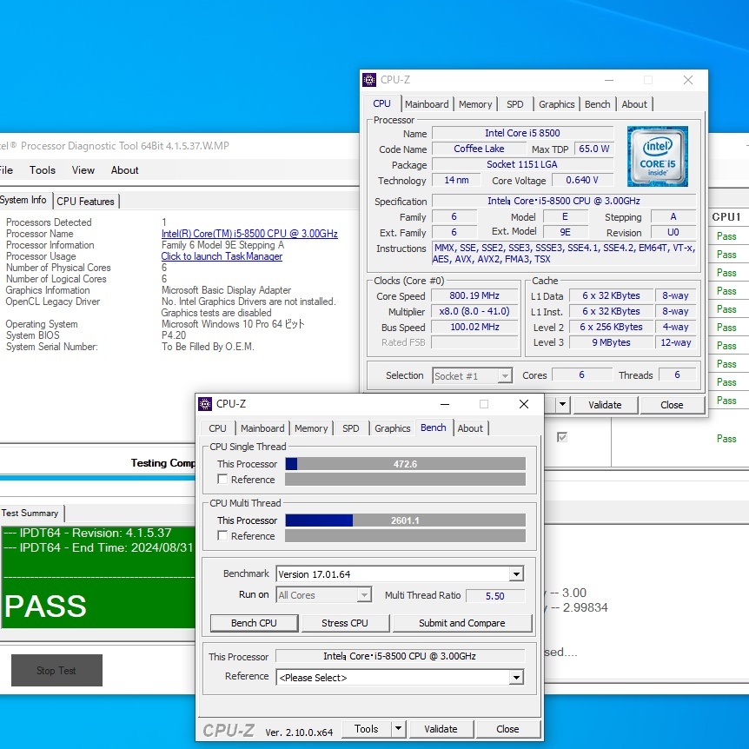
Task: Open the Intel Core i5-8500 processor name link
Action: coord(249,234)
